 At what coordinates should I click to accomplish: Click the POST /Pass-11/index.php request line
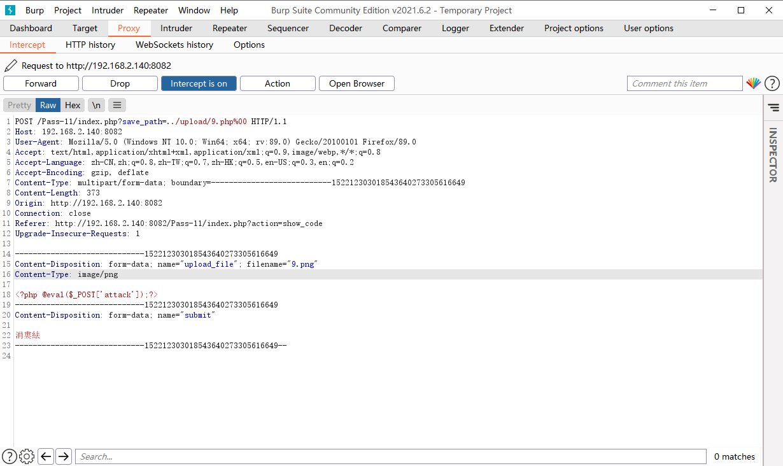coord(151,122)
